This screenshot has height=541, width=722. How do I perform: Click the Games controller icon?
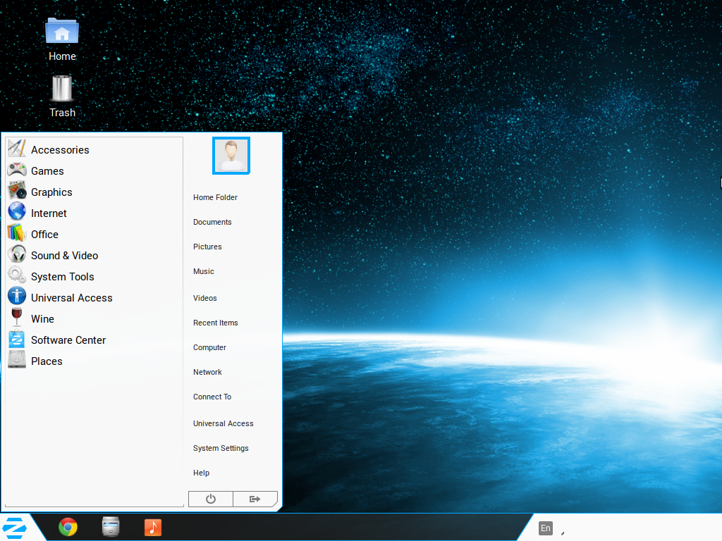coord(17,170)
